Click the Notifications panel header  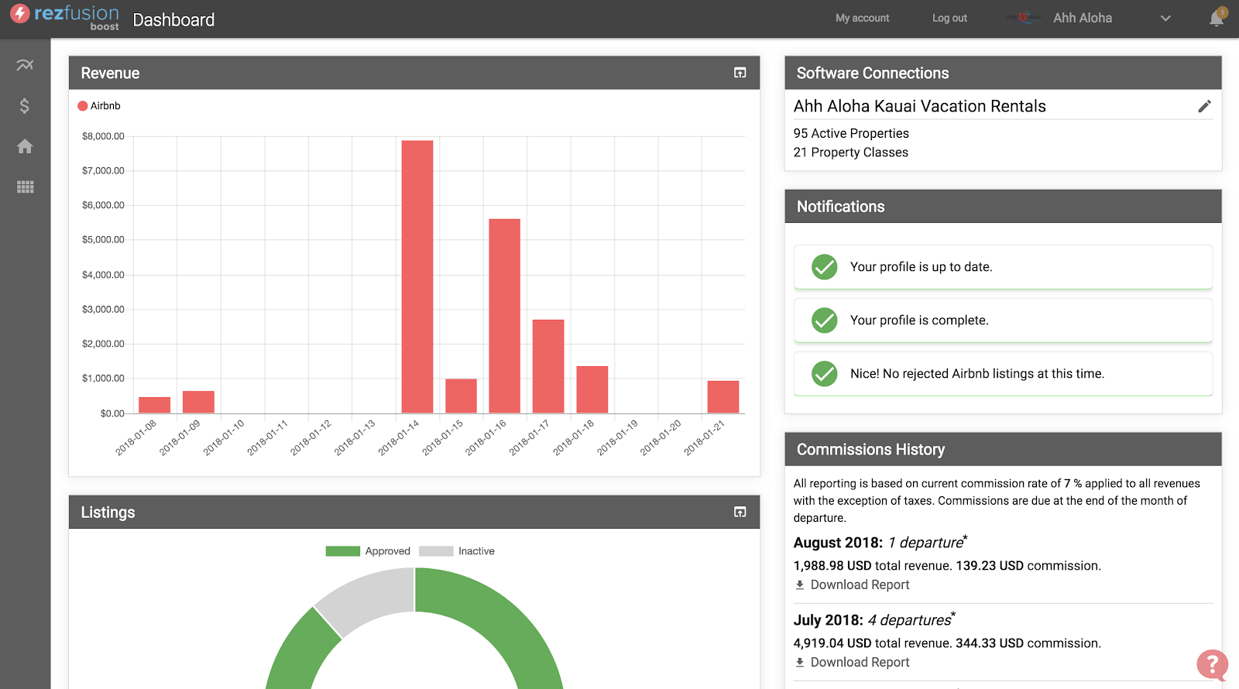(1003, 207)
